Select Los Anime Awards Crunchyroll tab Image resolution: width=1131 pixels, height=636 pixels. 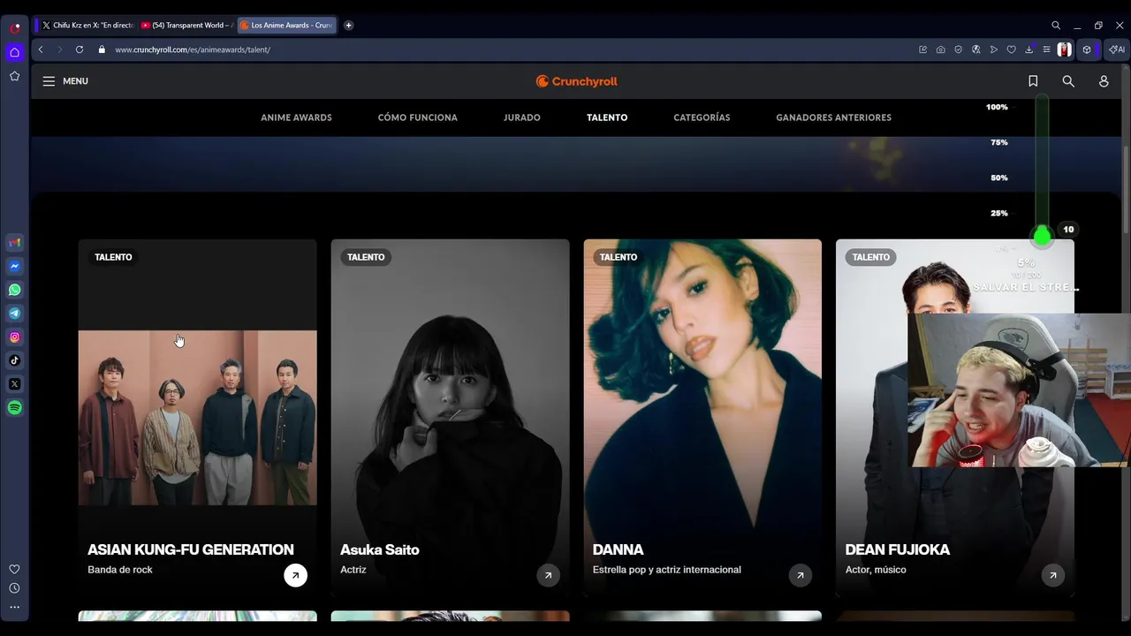click(x=287, y=26)
